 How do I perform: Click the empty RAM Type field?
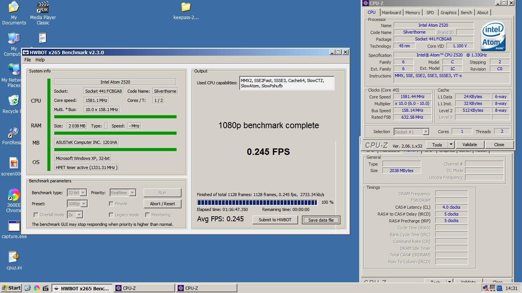click(106, 126)
